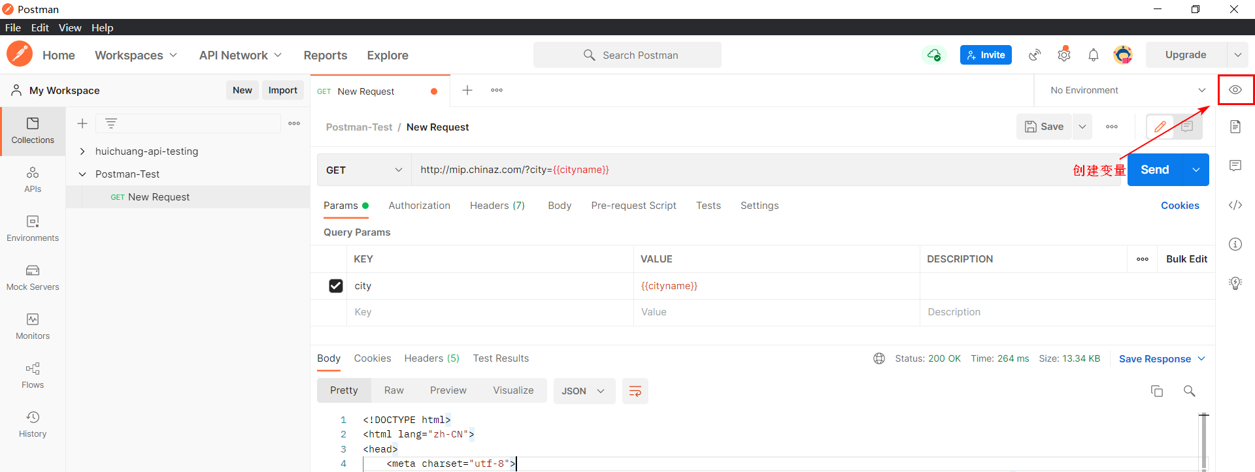The image size is (1255, 472).
Task: Add a new collection with plus icon
Action: [82, 123]
